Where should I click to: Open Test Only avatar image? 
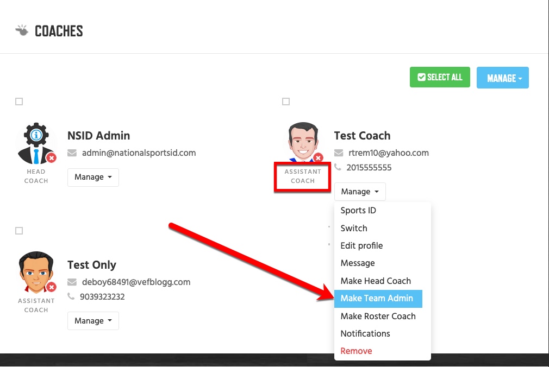pos(36,272)
